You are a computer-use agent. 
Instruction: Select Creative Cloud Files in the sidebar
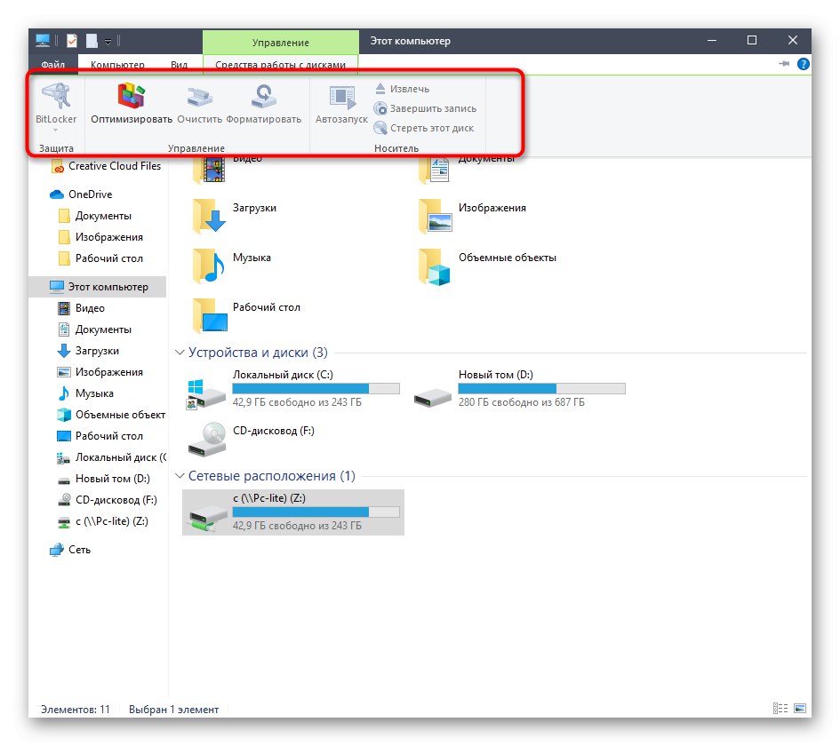tap(106, 166)
